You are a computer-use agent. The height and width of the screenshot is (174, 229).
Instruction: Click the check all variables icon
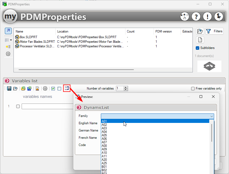[x=53, y=88]
